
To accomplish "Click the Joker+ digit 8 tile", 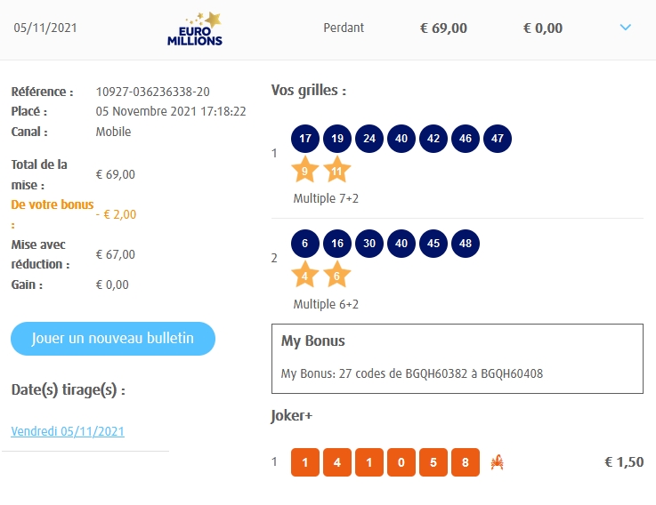I will (x=466, y=462).
